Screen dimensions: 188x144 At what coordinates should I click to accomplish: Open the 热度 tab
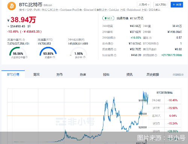(83, 75)
